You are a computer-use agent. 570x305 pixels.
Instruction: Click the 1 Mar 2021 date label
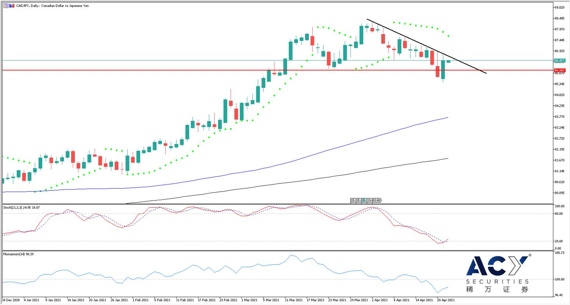click(249, 300)
